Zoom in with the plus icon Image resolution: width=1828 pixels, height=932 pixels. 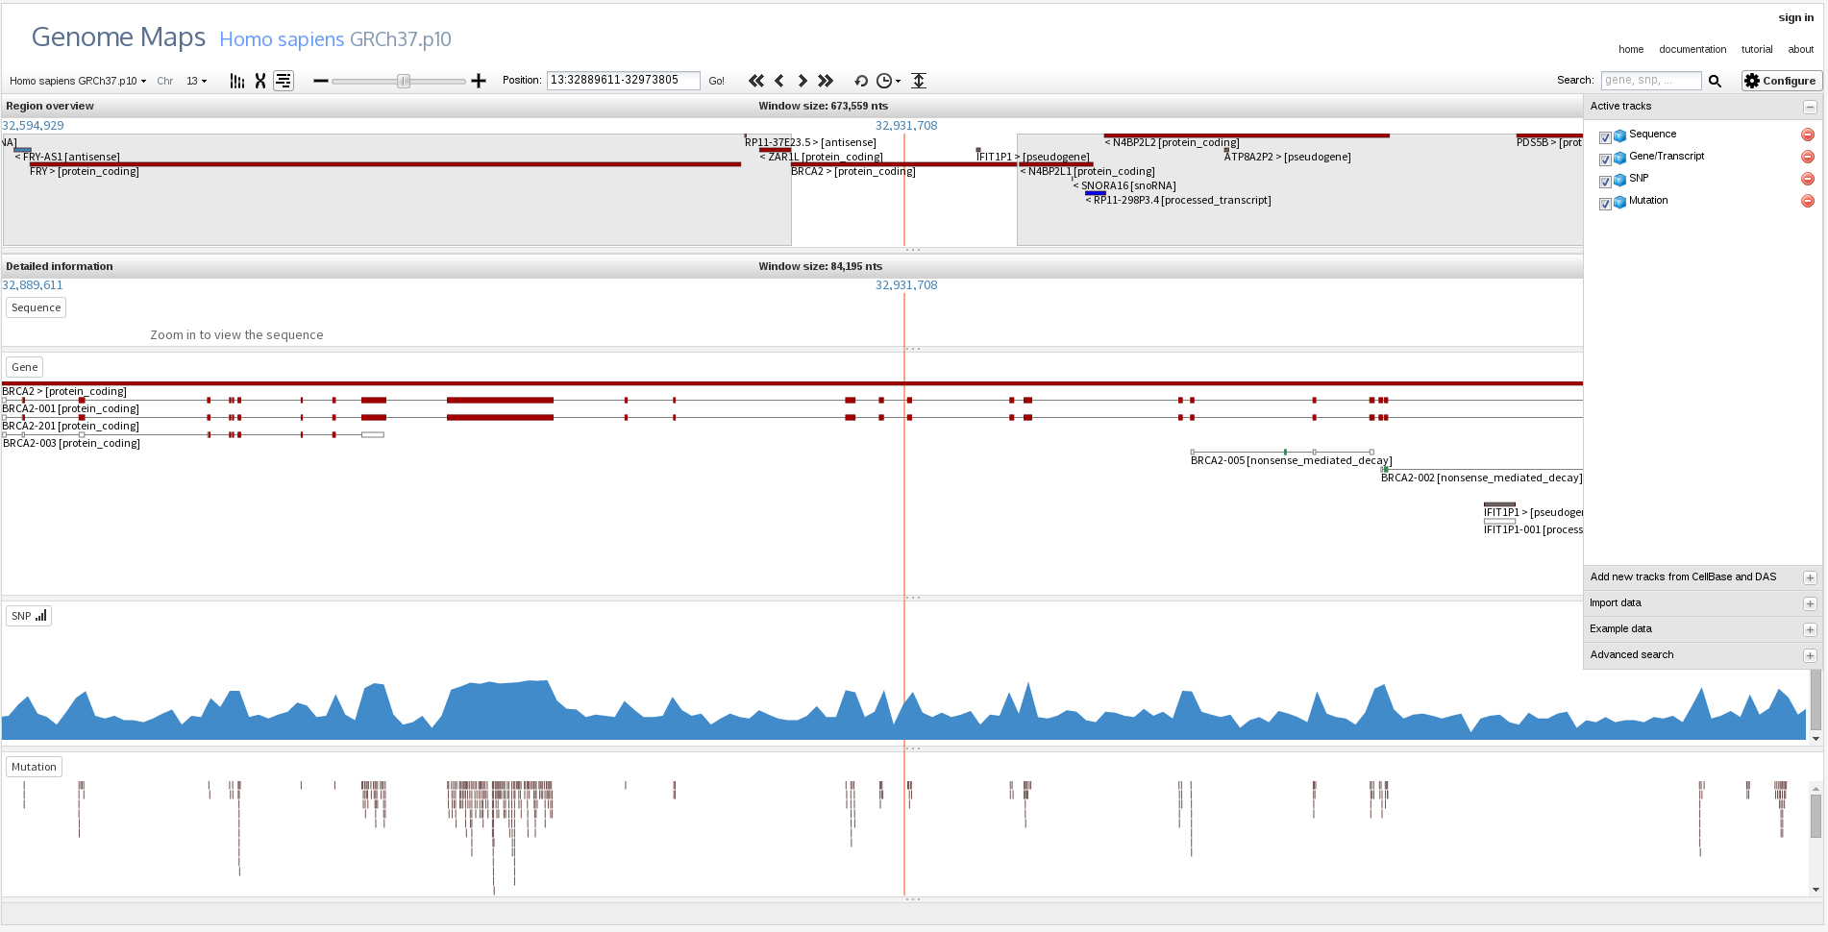(479, 81)
